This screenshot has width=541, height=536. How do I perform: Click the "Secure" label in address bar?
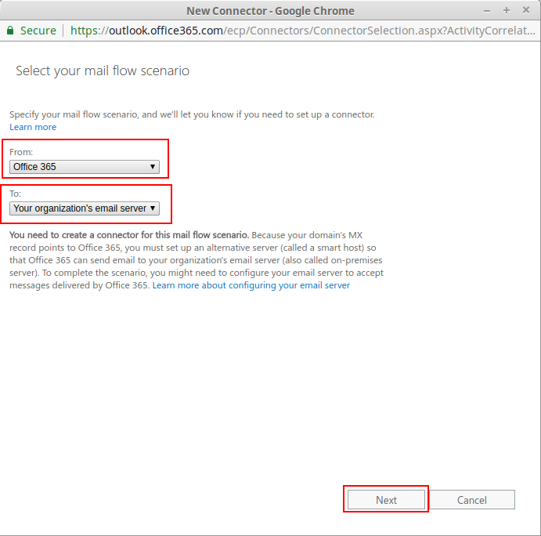(38, 31)
